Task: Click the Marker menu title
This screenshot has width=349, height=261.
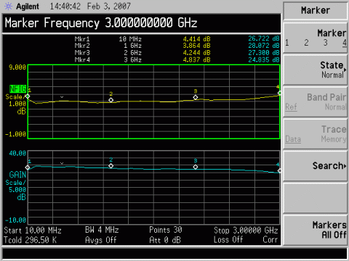Action: point(316,10)
